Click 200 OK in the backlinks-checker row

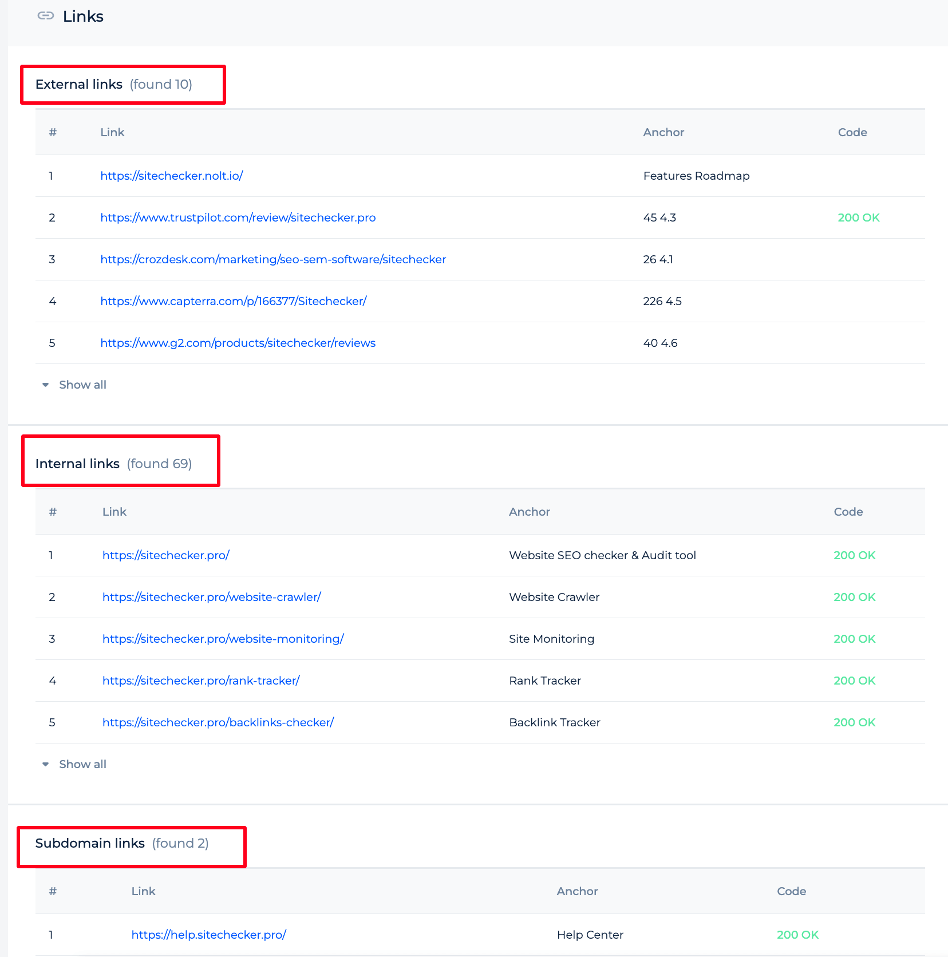tap(855, 722)
